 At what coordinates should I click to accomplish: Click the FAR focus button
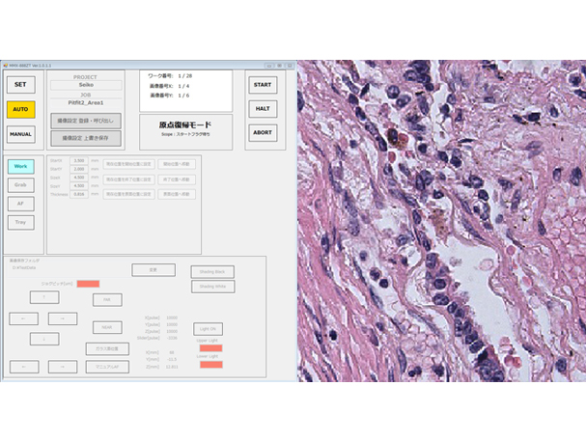107,300
